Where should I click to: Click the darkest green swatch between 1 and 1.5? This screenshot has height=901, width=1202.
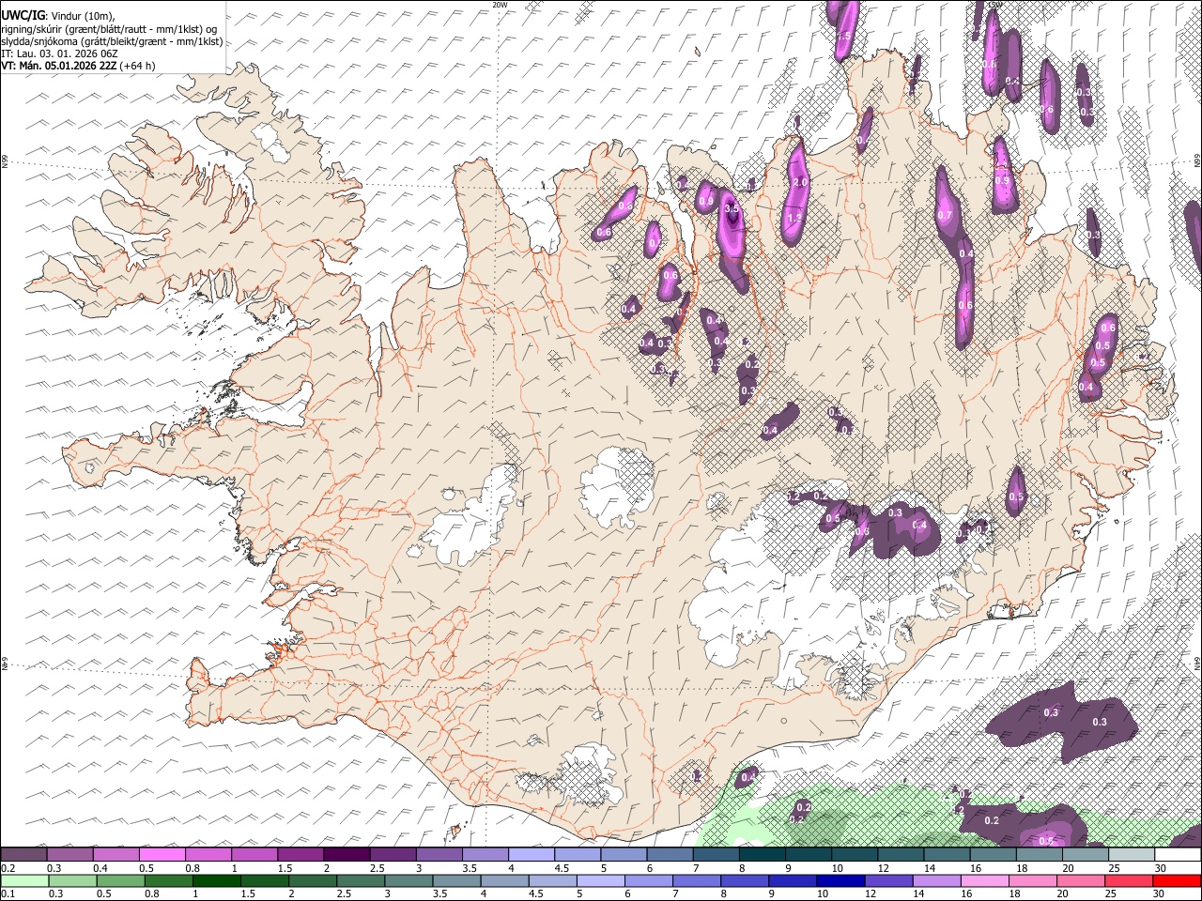click(215, 880)
